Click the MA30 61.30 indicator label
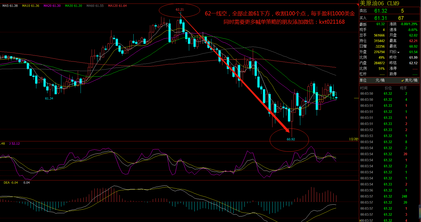 click(73, 6)
